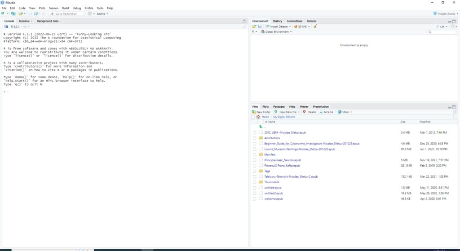Image resolution: width=460 pixels, height=251 pixels.
Task: Open the Tools menu
Action: (x=100, y=8)
